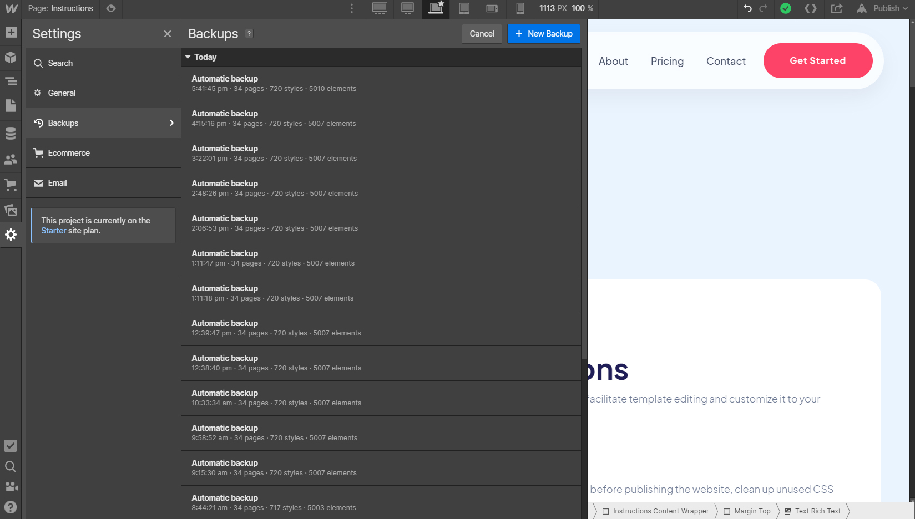This screenshot has width=915, height=519.
Task: Open General settings
Action: point(103,93)
